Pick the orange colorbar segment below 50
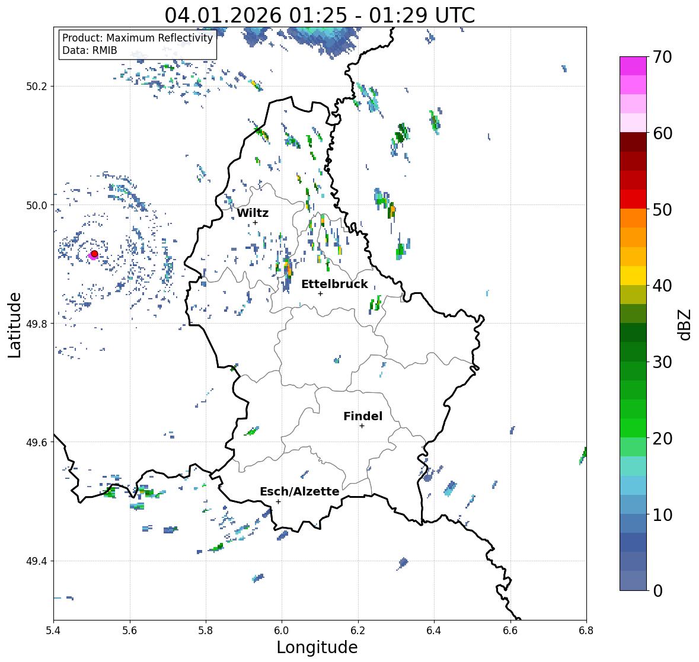Viewport: 699px width, 662px height. pos(633,218)
